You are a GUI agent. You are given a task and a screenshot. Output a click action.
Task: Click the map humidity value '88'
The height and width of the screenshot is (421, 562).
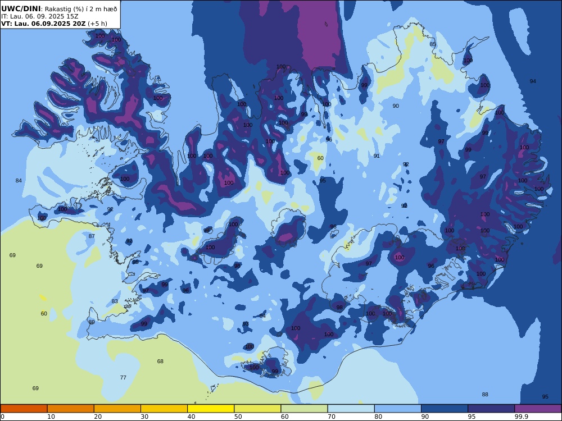(x=485, y=394)
